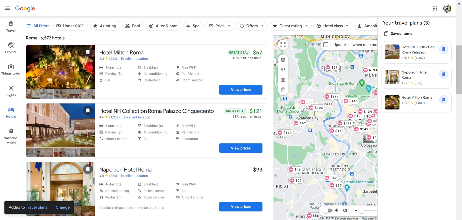Show transit stations on the map

click(283, 60)
